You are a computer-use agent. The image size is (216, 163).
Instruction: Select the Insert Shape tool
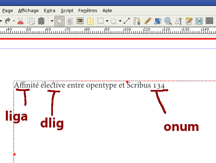coord(101,21)
